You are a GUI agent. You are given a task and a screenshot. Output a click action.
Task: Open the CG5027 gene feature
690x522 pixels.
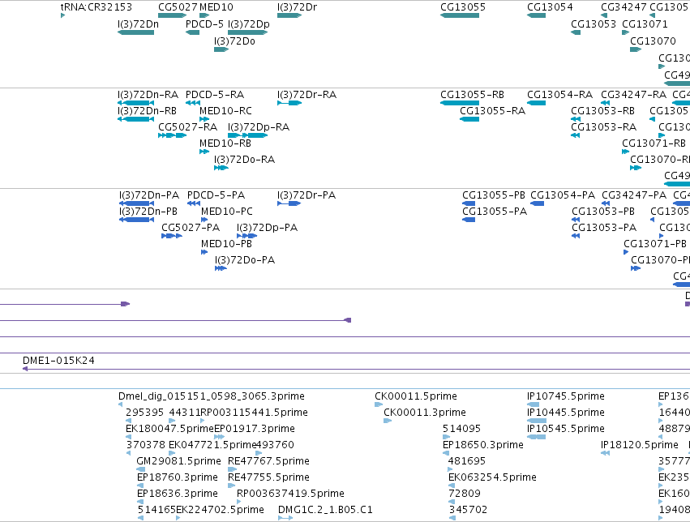[x=172, y=15]
